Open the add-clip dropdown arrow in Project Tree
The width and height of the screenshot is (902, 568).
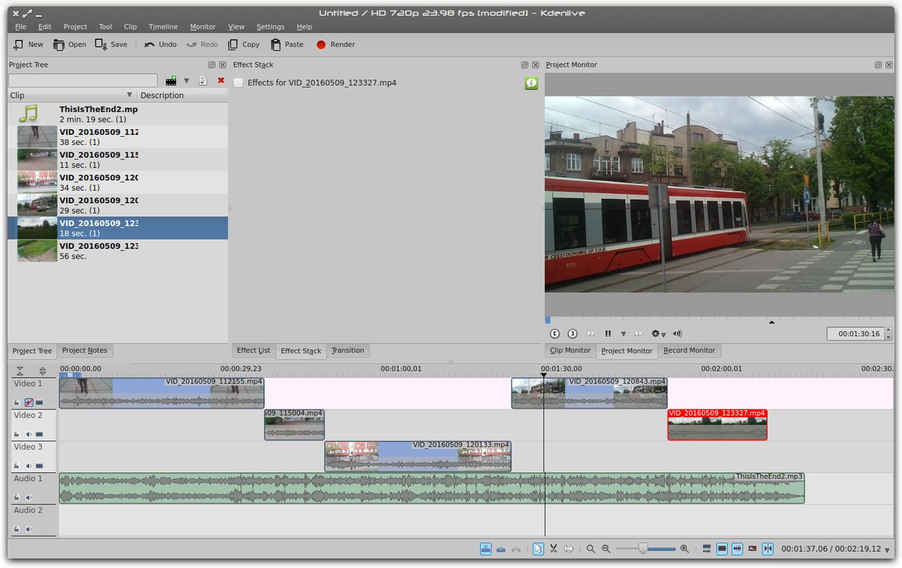(186, 81)
